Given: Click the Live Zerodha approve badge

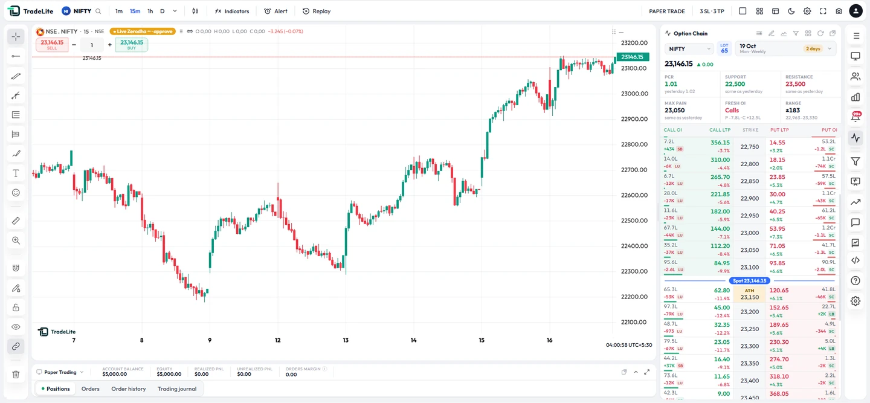Looking at the screenshot, I should (143, 31).
